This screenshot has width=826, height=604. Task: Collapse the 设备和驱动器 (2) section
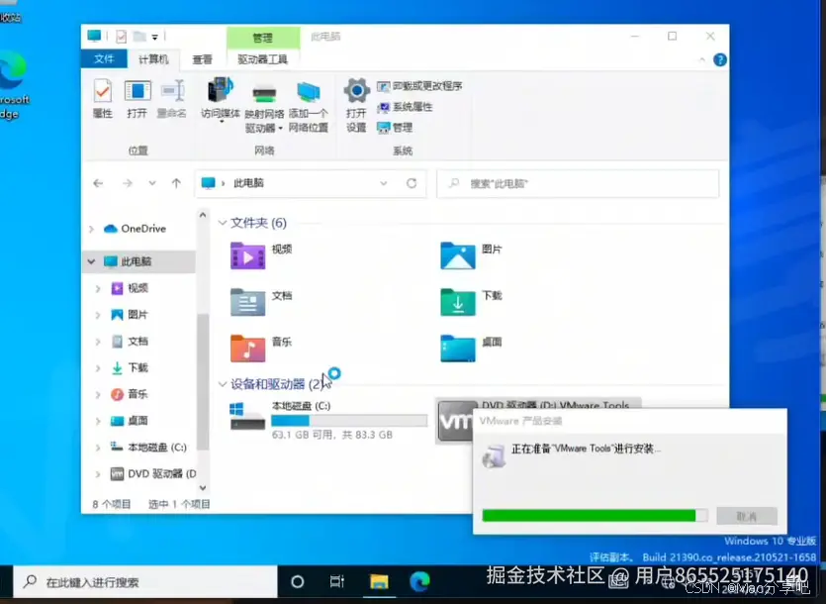click(x=223, y=386)
